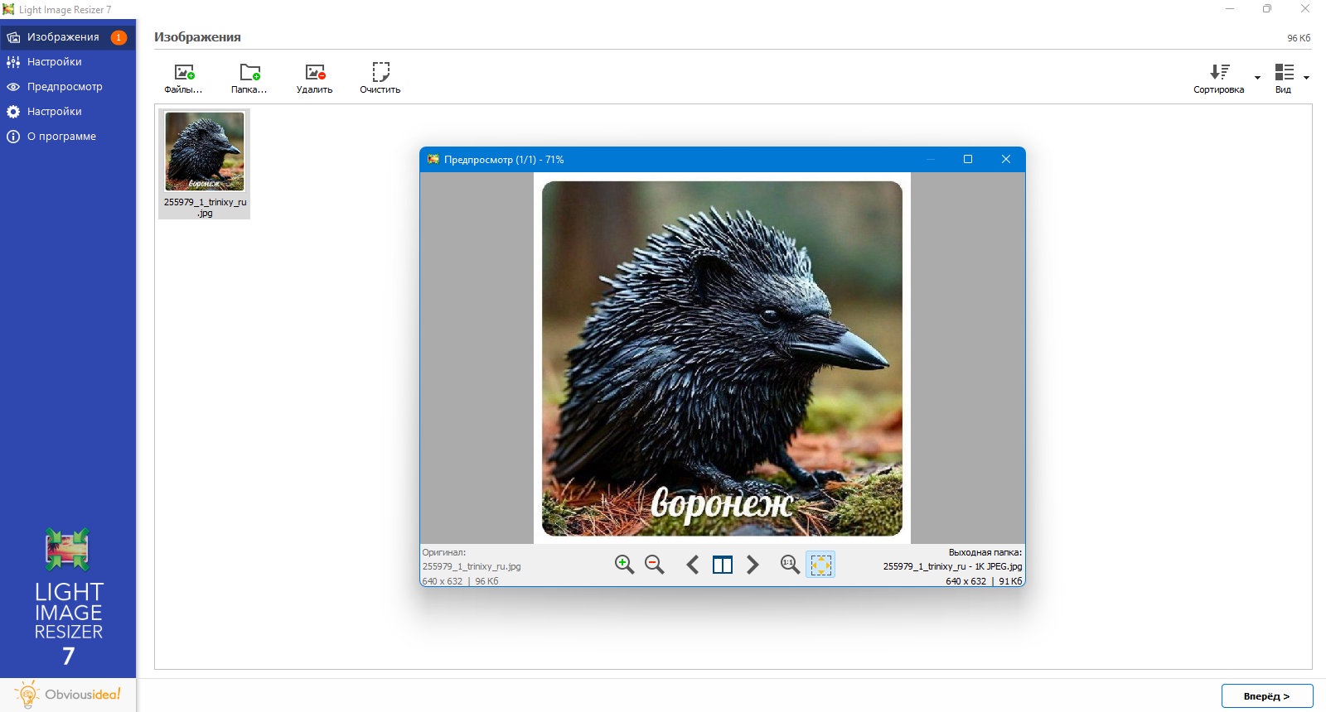This screenshot has width=1326, height=712.
Task: Toggle fit-to-window mode in preview
Action: point(820,565)
